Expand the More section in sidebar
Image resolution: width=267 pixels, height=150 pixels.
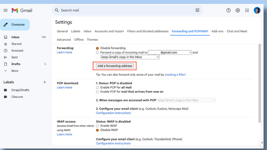(x=15, y=71)
